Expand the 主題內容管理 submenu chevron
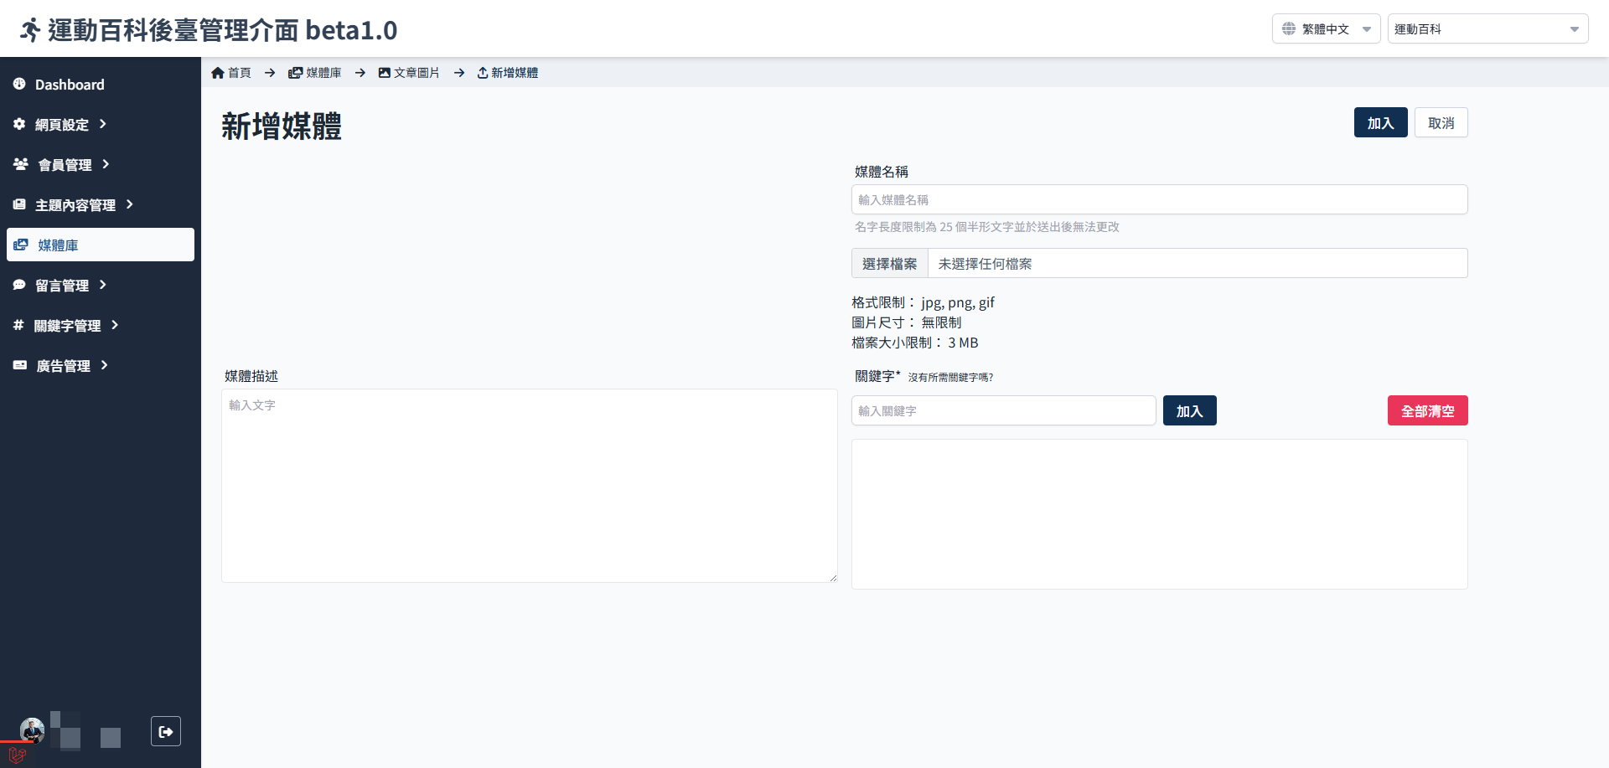Viewport: 1609px width, 768px height. (130, 204)
